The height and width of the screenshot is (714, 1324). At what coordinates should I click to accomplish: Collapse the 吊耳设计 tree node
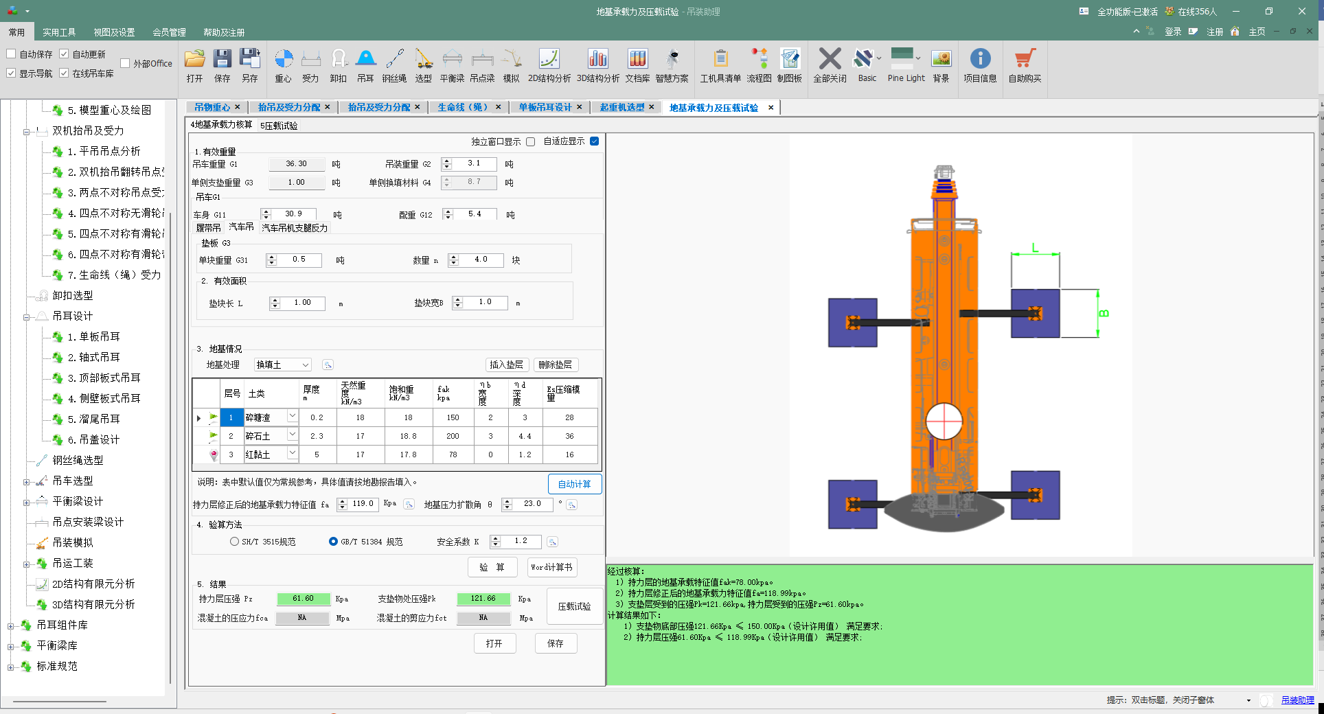coord(26,316)
